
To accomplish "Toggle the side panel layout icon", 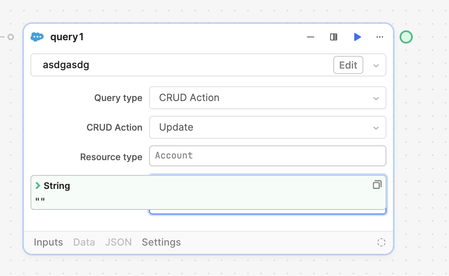I will [334, 37].
